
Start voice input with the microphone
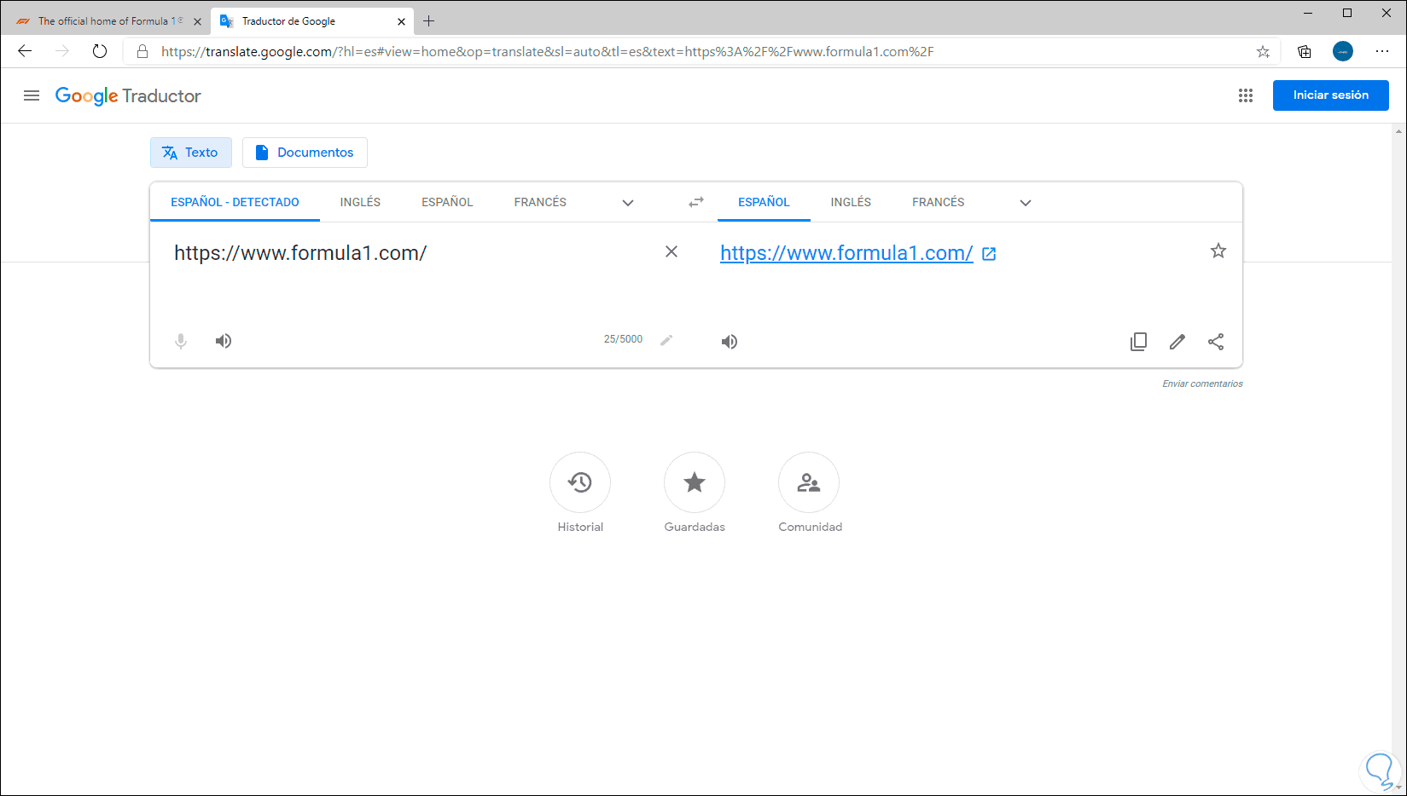point(181,341)
